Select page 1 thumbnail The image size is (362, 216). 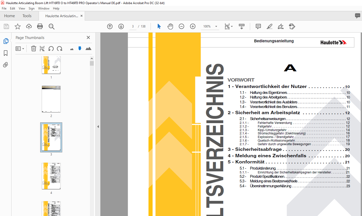(51, 65)
